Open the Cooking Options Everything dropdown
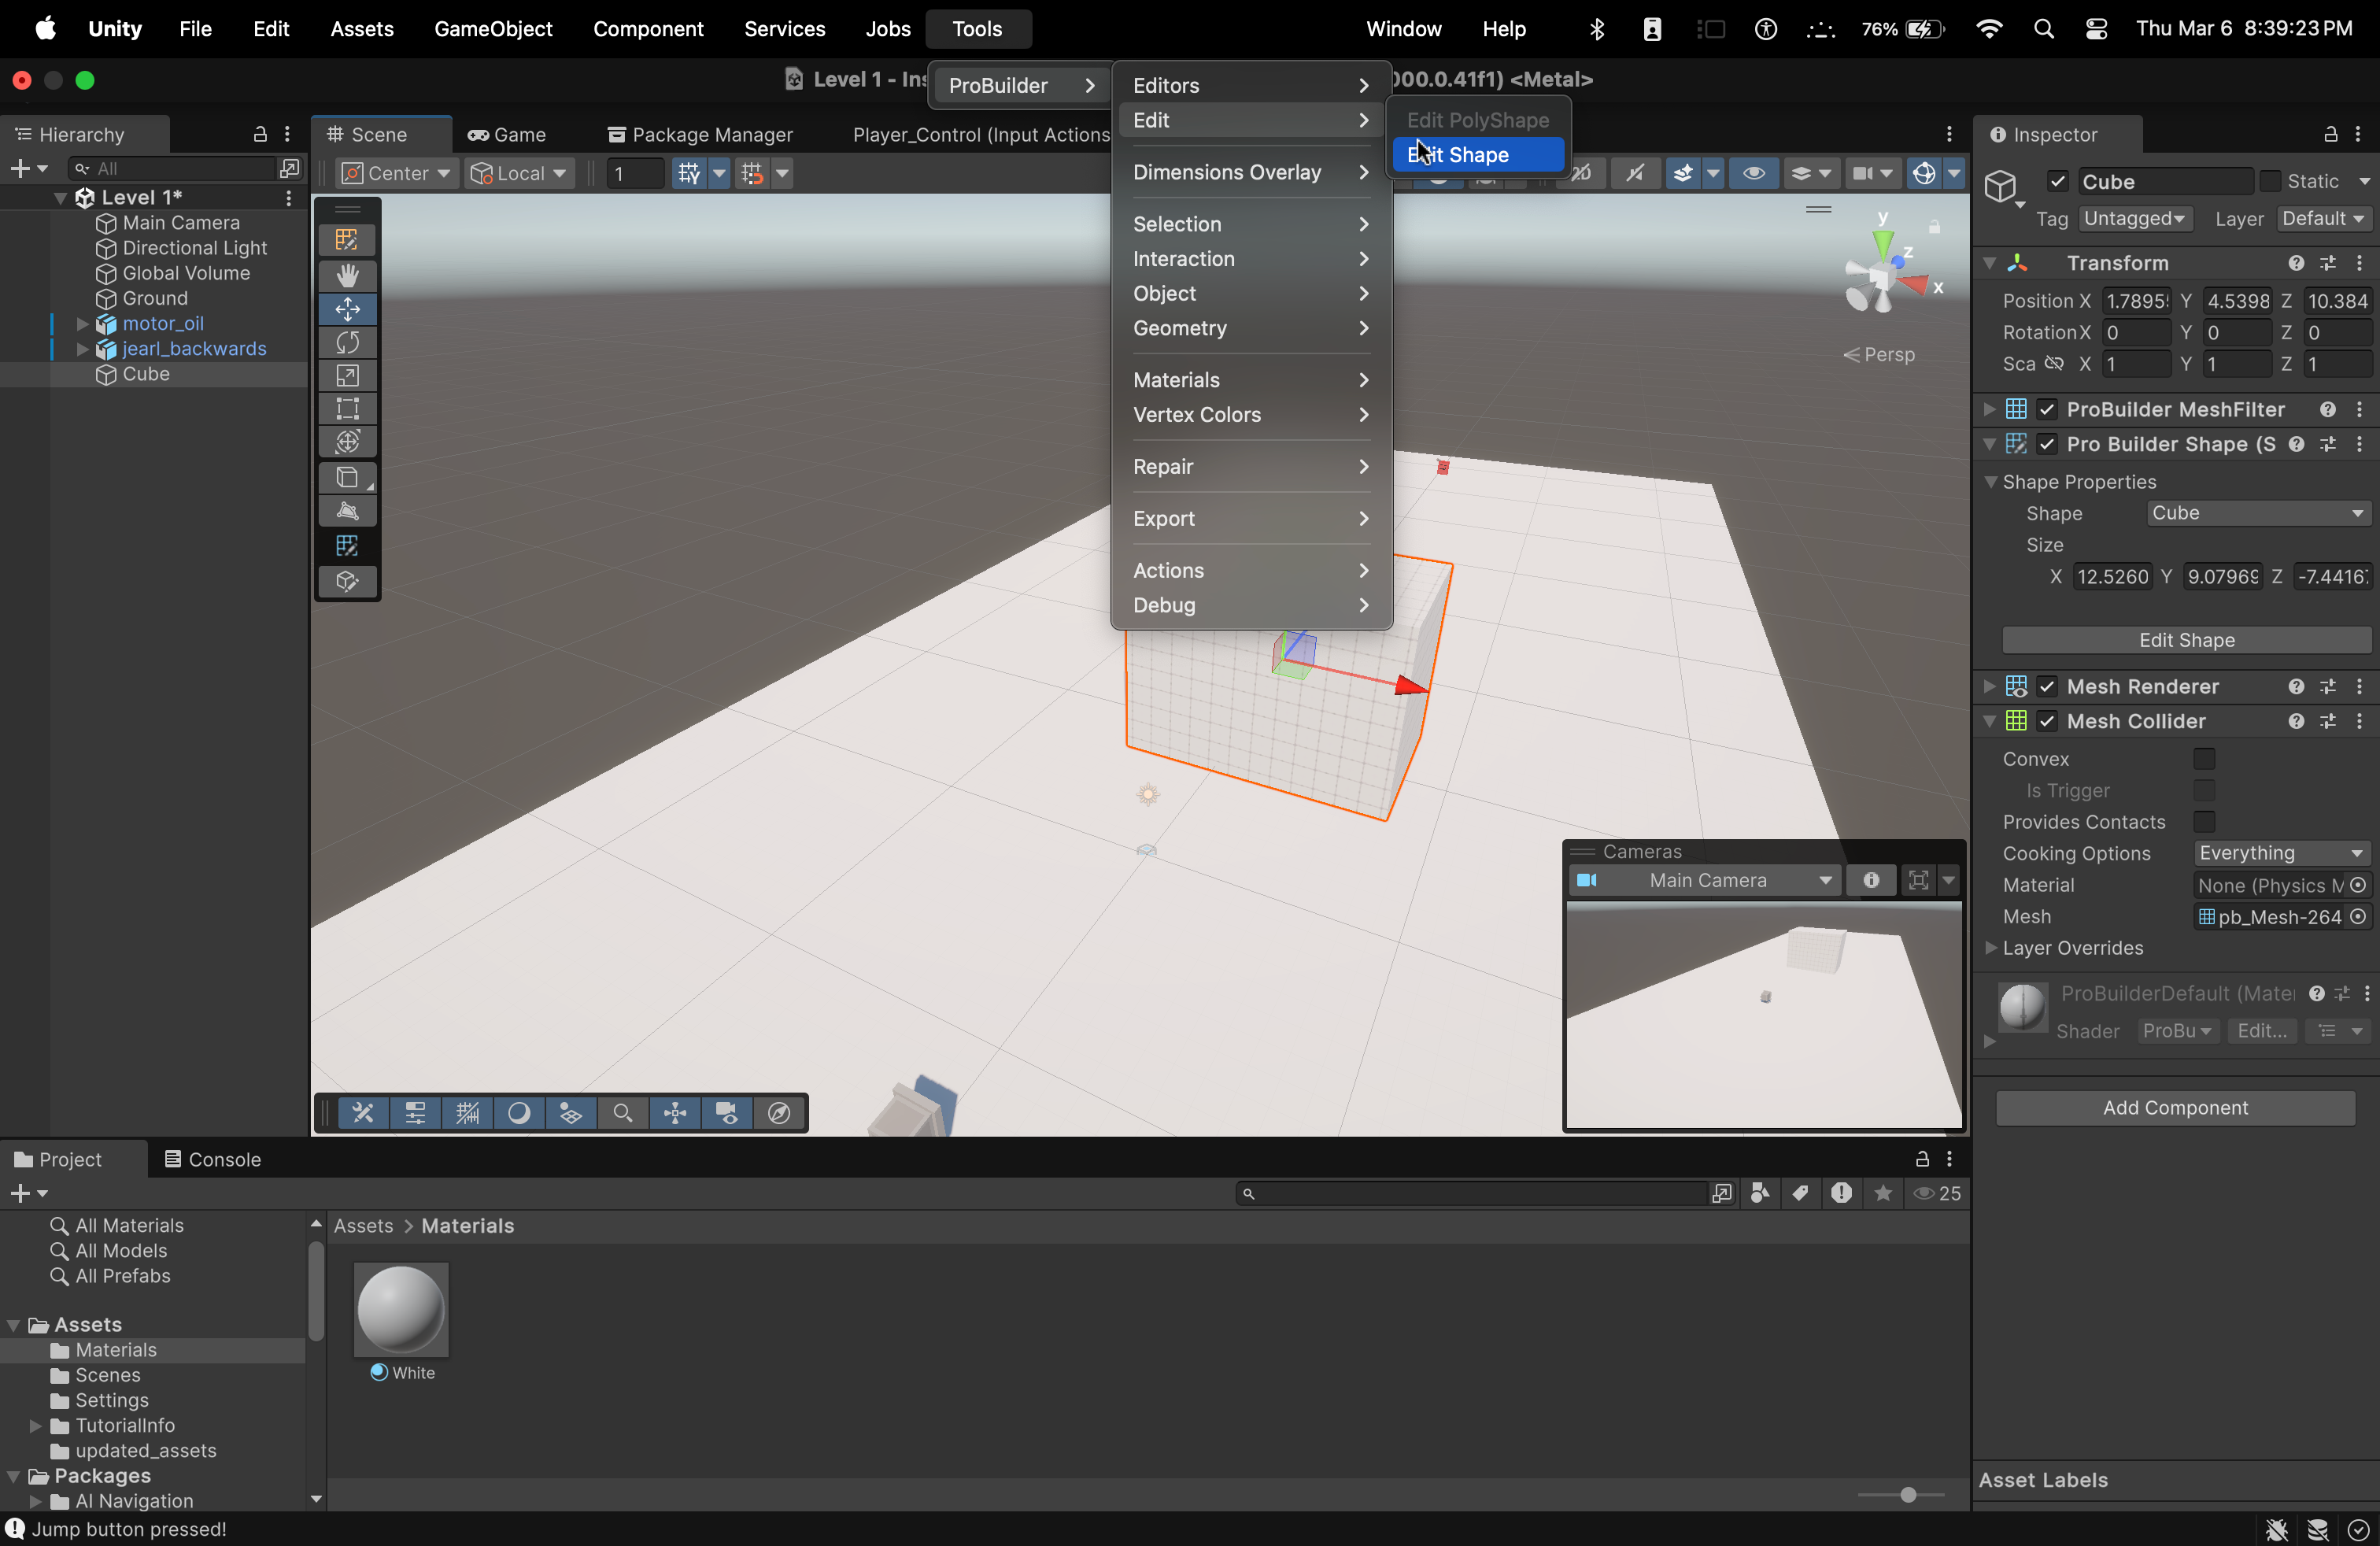 [2282, 853]
